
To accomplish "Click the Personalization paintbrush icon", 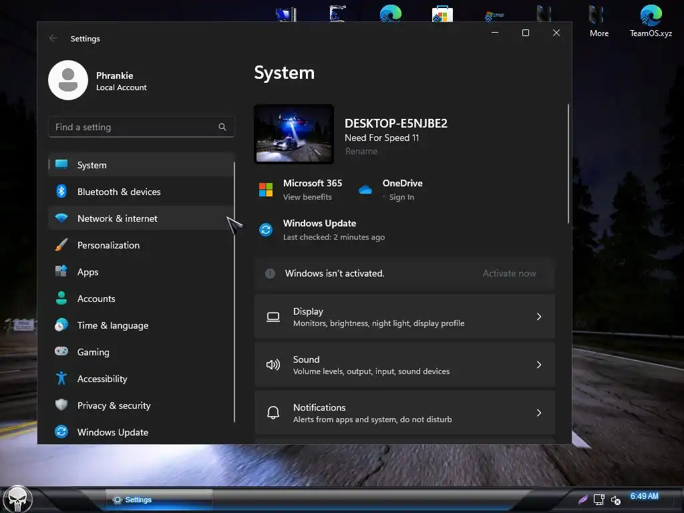I will tap(61, 244).
